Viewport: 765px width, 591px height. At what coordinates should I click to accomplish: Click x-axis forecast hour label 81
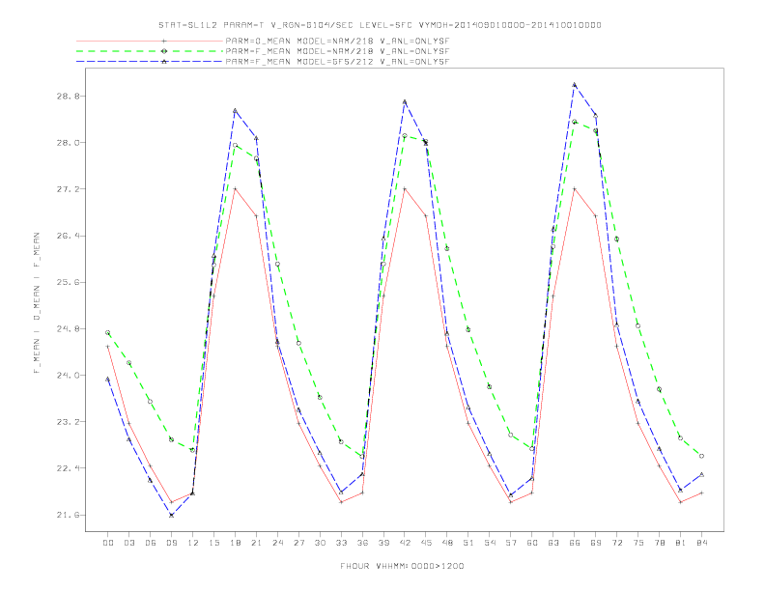681,543
